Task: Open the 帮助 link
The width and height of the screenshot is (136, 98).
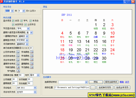Action: [122, 82]
